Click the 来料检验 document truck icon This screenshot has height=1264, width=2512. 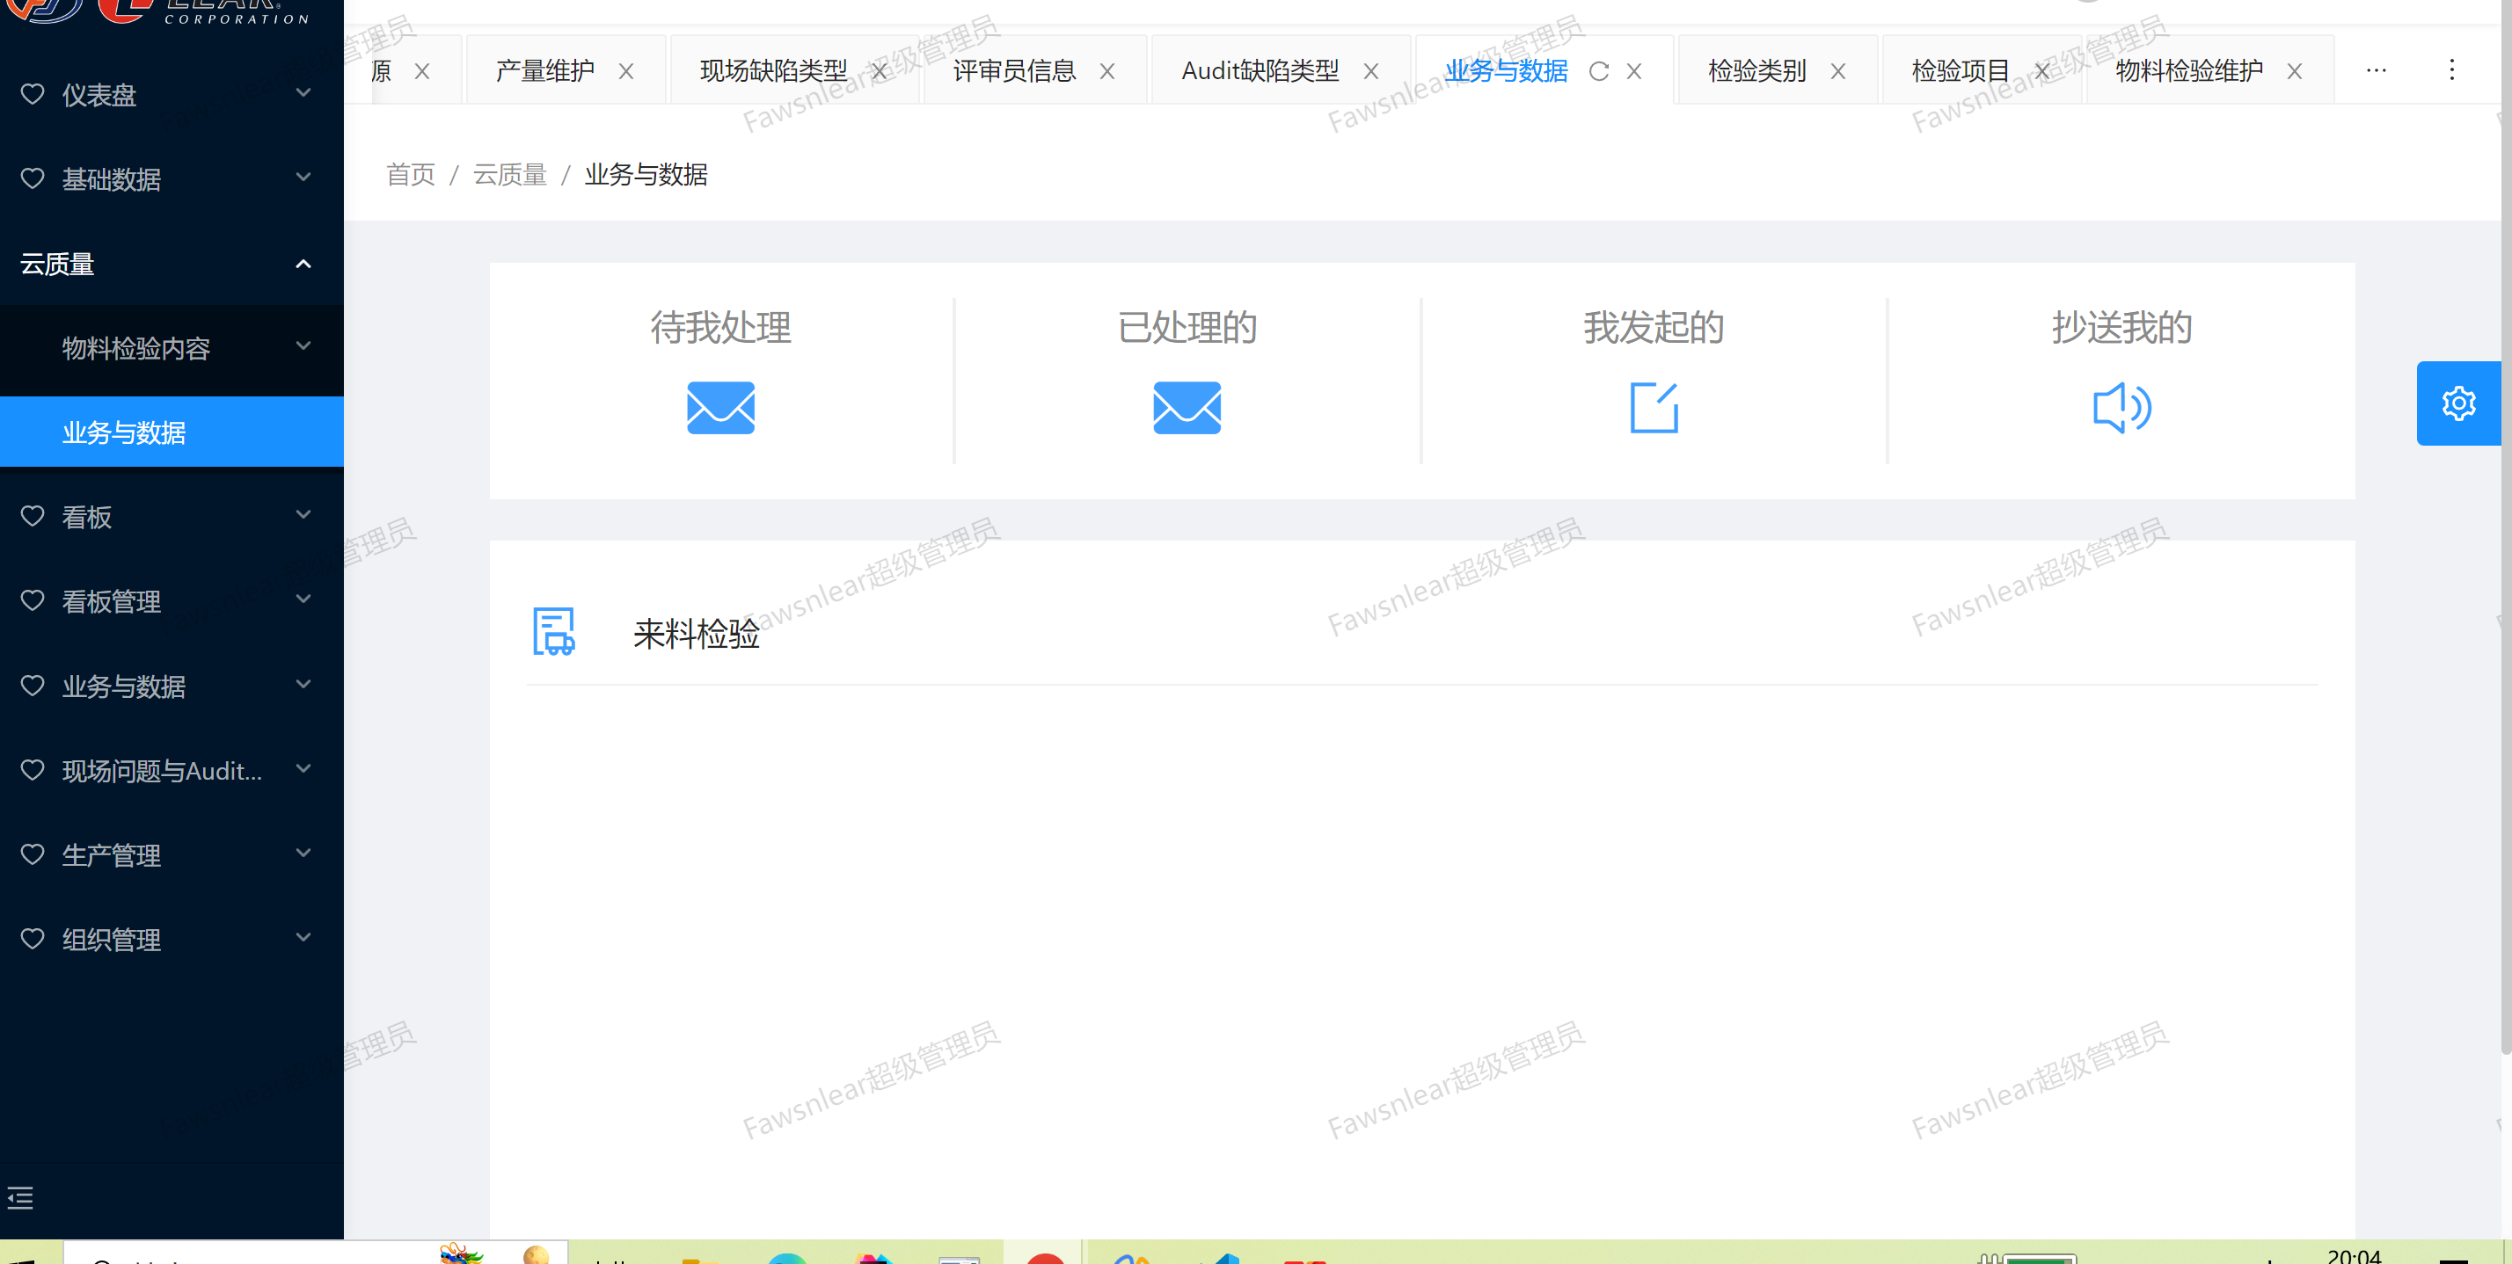coord(554,631)
